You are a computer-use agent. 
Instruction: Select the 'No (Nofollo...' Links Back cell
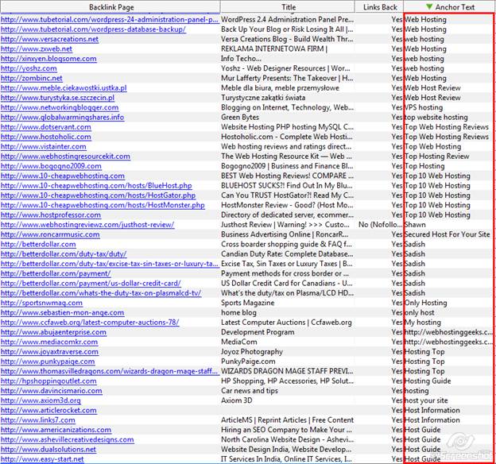coord(380,225)
